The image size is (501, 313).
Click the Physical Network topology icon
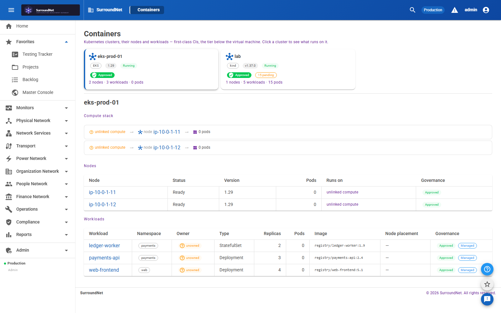coord(9,121)
